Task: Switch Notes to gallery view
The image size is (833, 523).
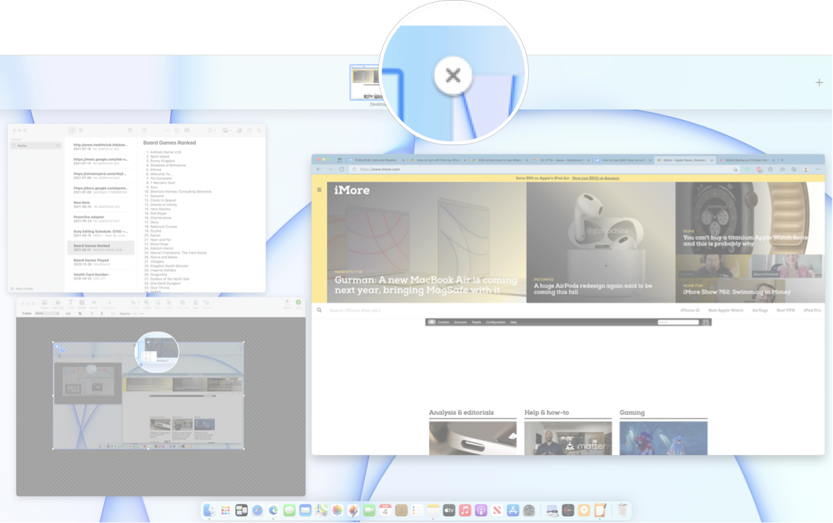Action: pyautogui.click(x=81, y=130)
